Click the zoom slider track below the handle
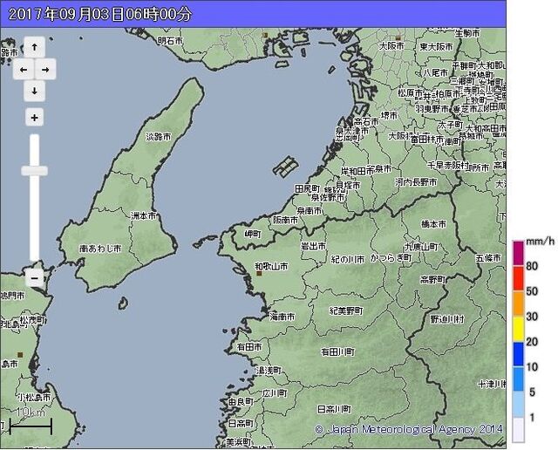 click(34, 218)
